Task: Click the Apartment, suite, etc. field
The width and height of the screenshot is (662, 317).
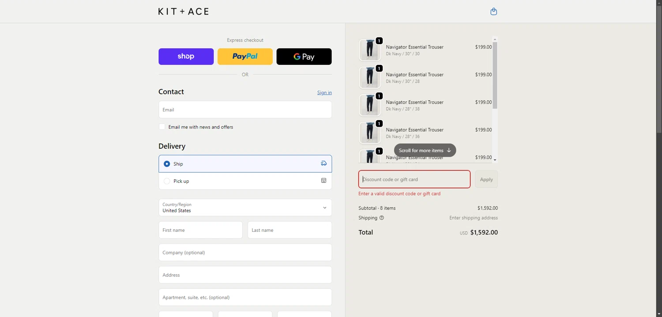Action: (x=245, y=297)
